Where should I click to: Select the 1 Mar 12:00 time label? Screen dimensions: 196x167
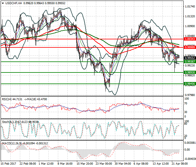[46, 164]
